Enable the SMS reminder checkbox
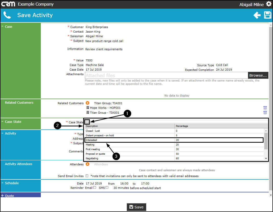Screen dimensions: 273x212 (107, 188)
